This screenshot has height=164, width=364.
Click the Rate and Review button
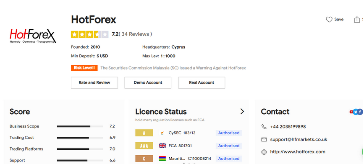[94, 82]
